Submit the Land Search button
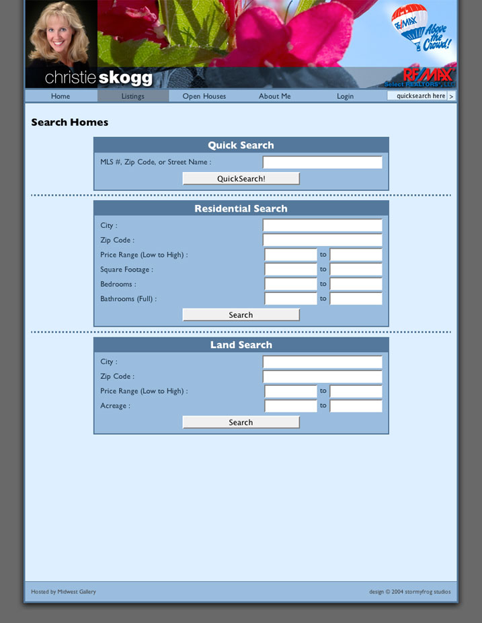 (241, 422)
